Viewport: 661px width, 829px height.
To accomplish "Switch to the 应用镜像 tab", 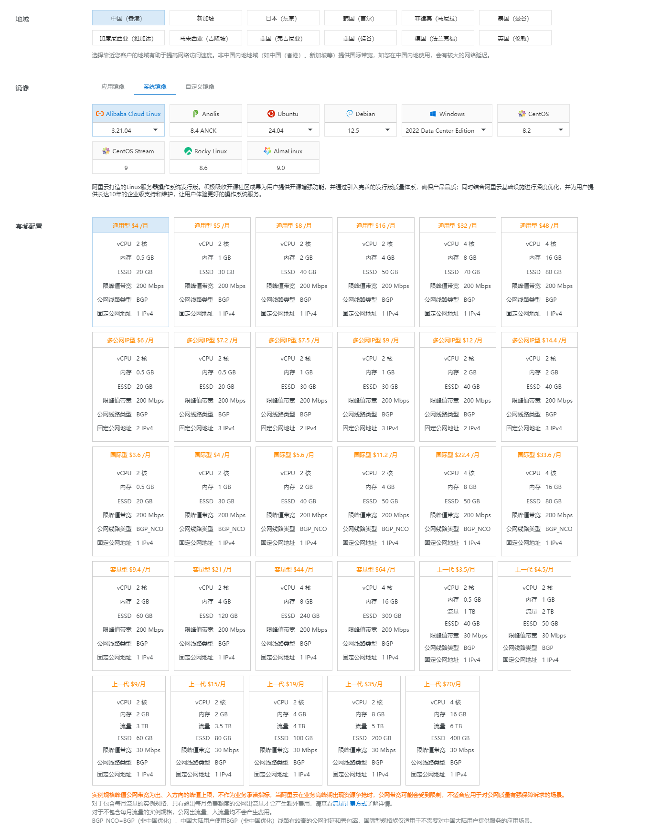I will click(113, 87).
